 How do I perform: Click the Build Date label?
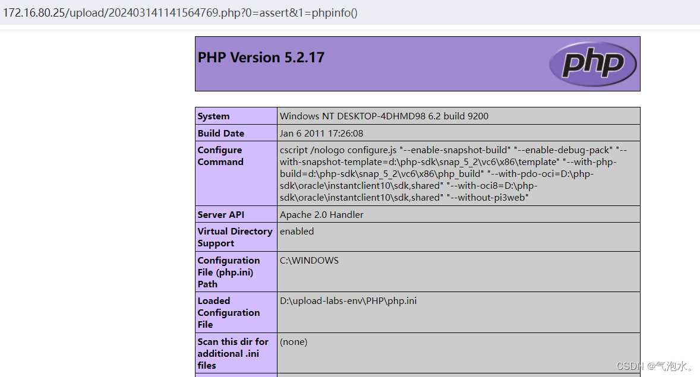tap(221, 133)
